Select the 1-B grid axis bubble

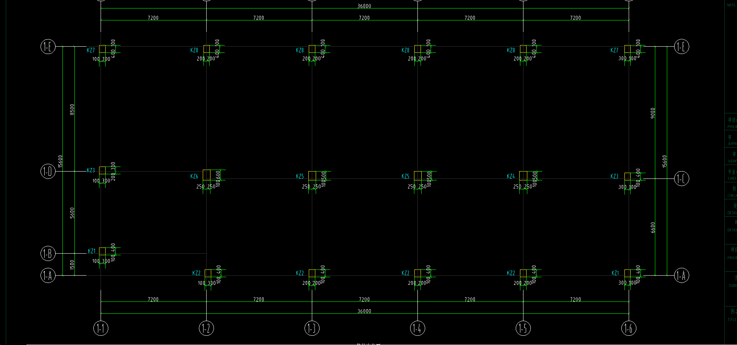[x=48, y=253]
